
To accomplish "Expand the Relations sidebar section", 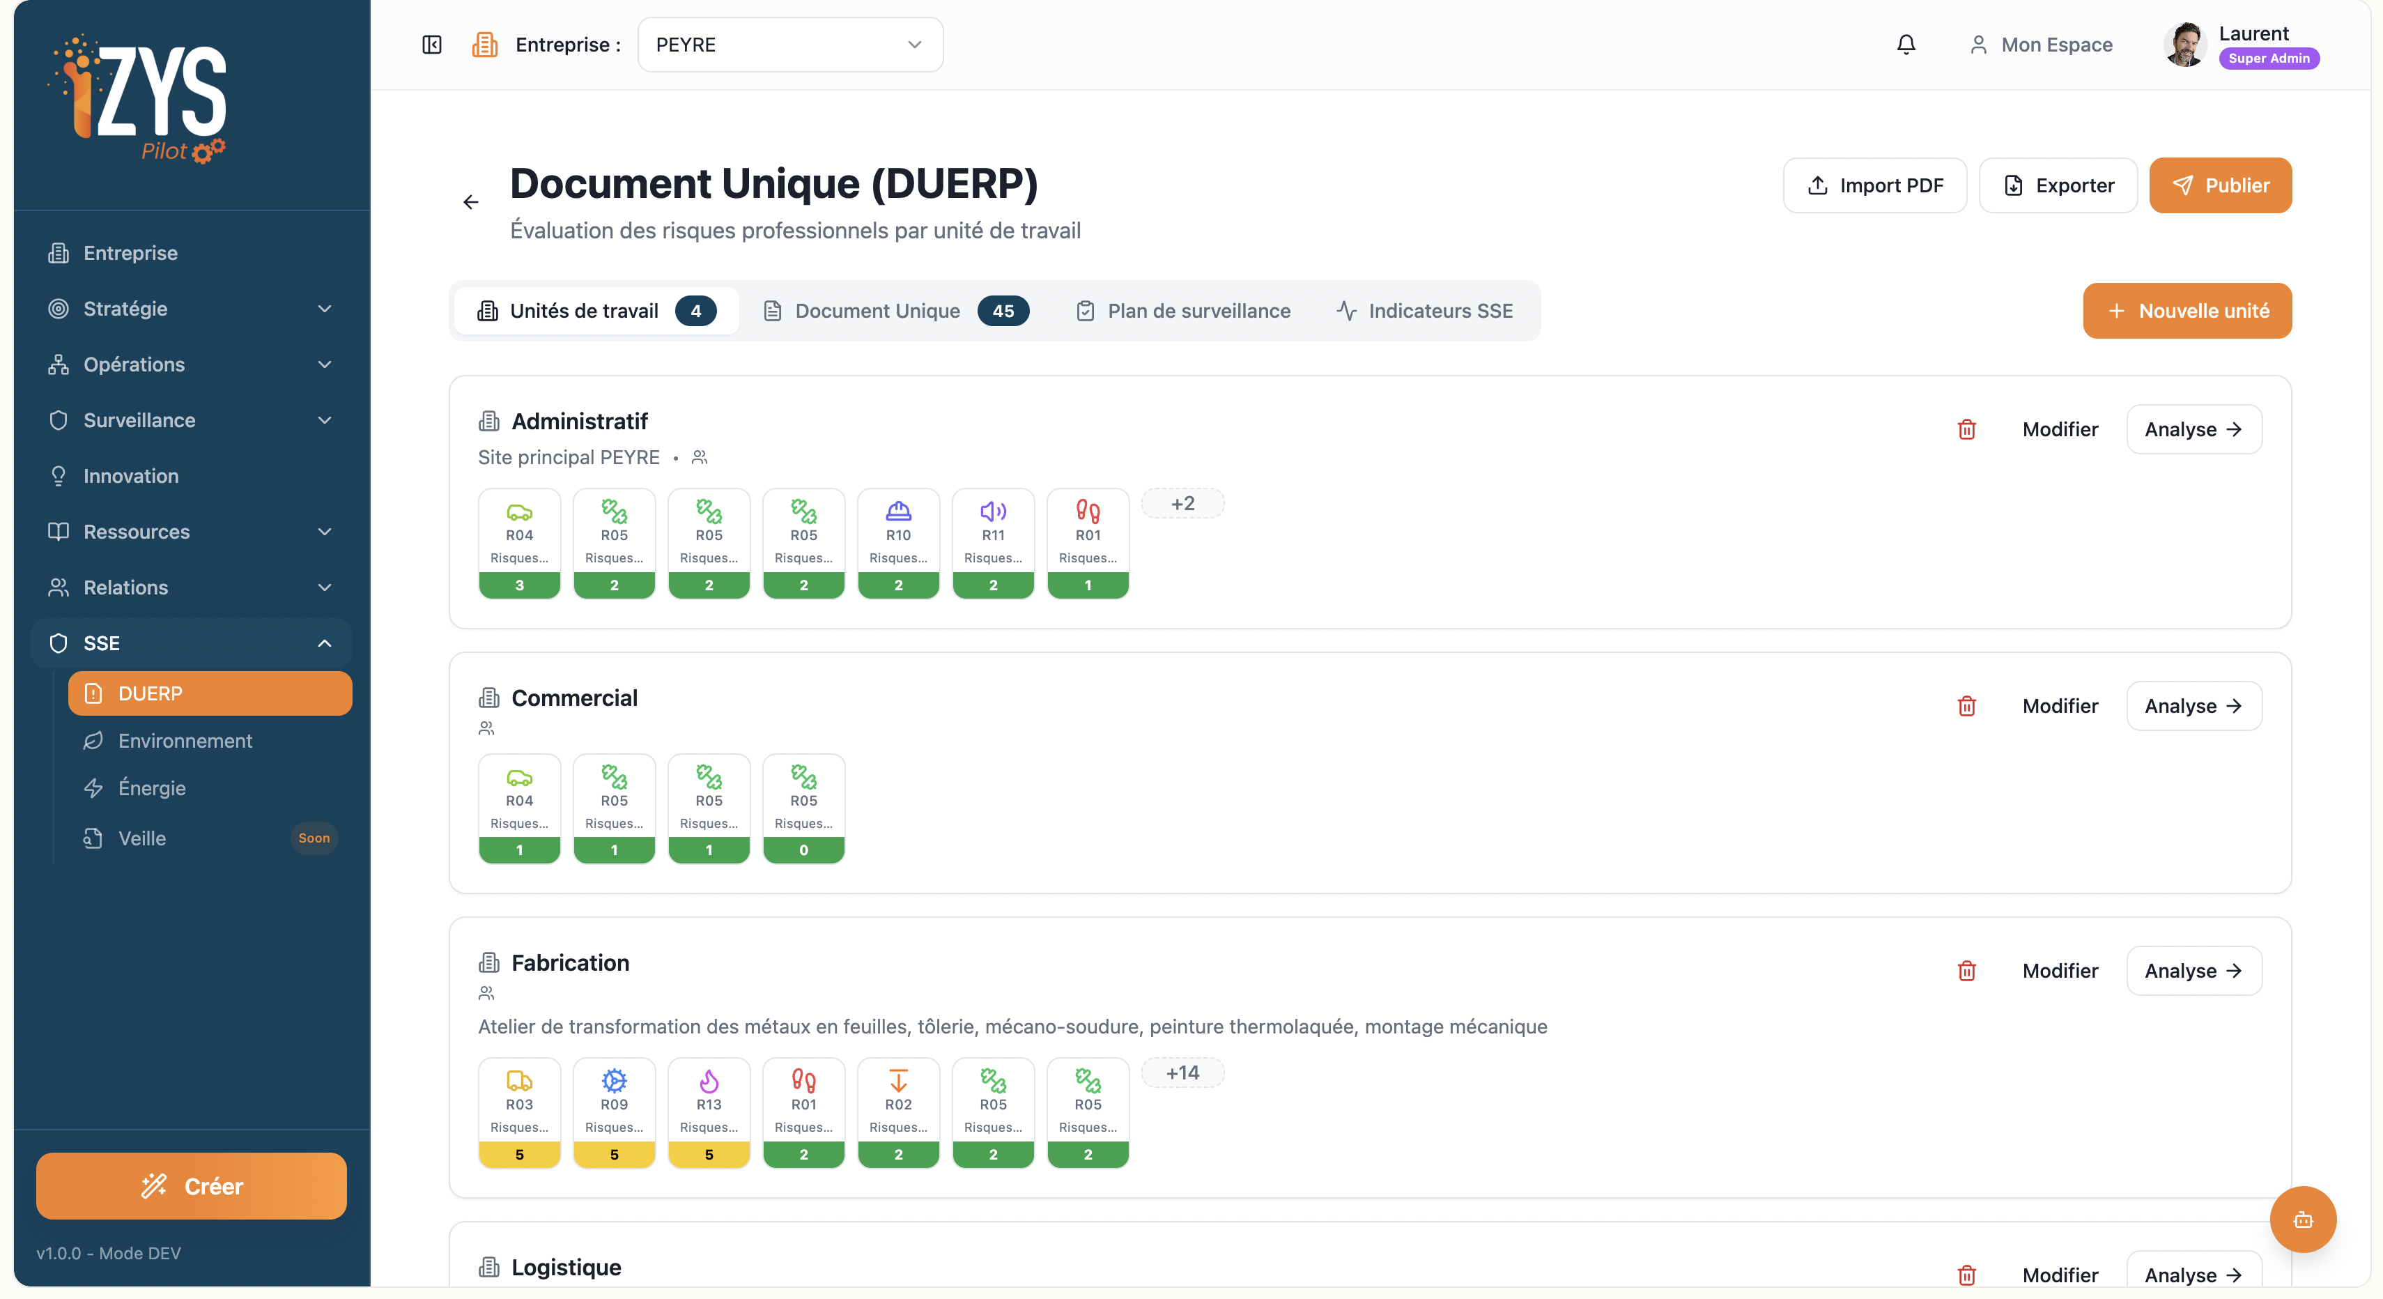I will pyautogui.click(x=192, y=587).
